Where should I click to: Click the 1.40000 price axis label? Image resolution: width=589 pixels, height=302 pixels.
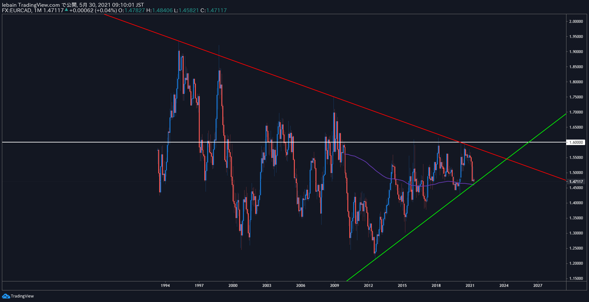pos(576,203)
